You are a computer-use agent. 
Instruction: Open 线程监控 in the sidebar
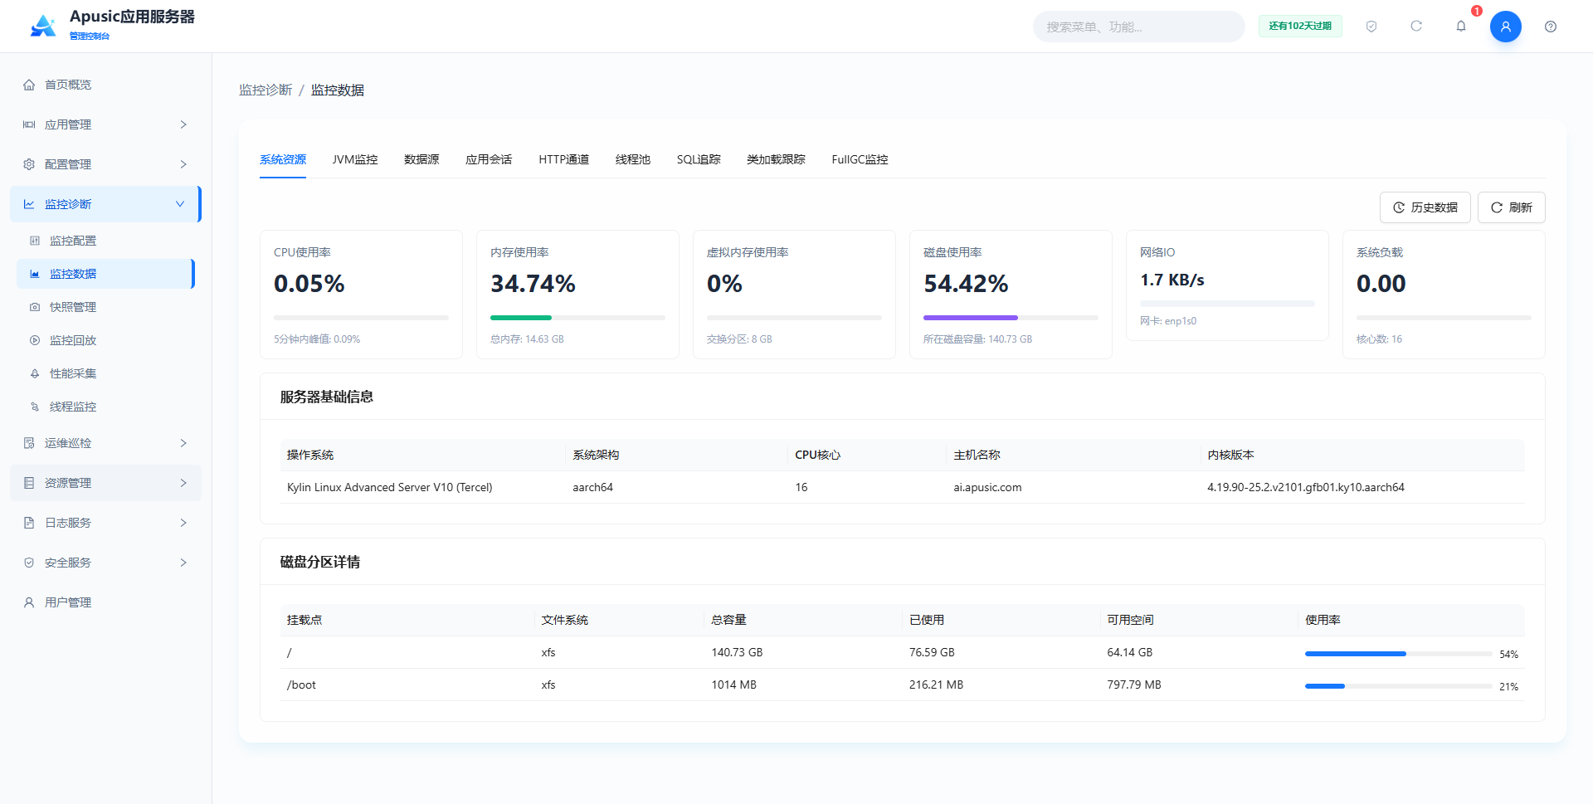(x=105, y=407)
